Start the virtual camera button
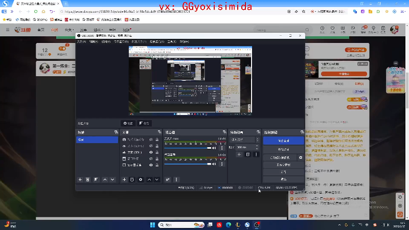 coord(280,158)
